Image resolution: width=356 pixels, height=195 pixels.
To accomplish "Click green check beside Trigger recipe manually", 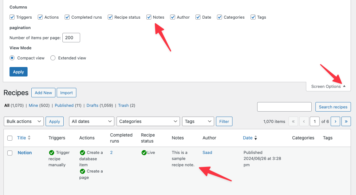I will click(x=52, y=153).
